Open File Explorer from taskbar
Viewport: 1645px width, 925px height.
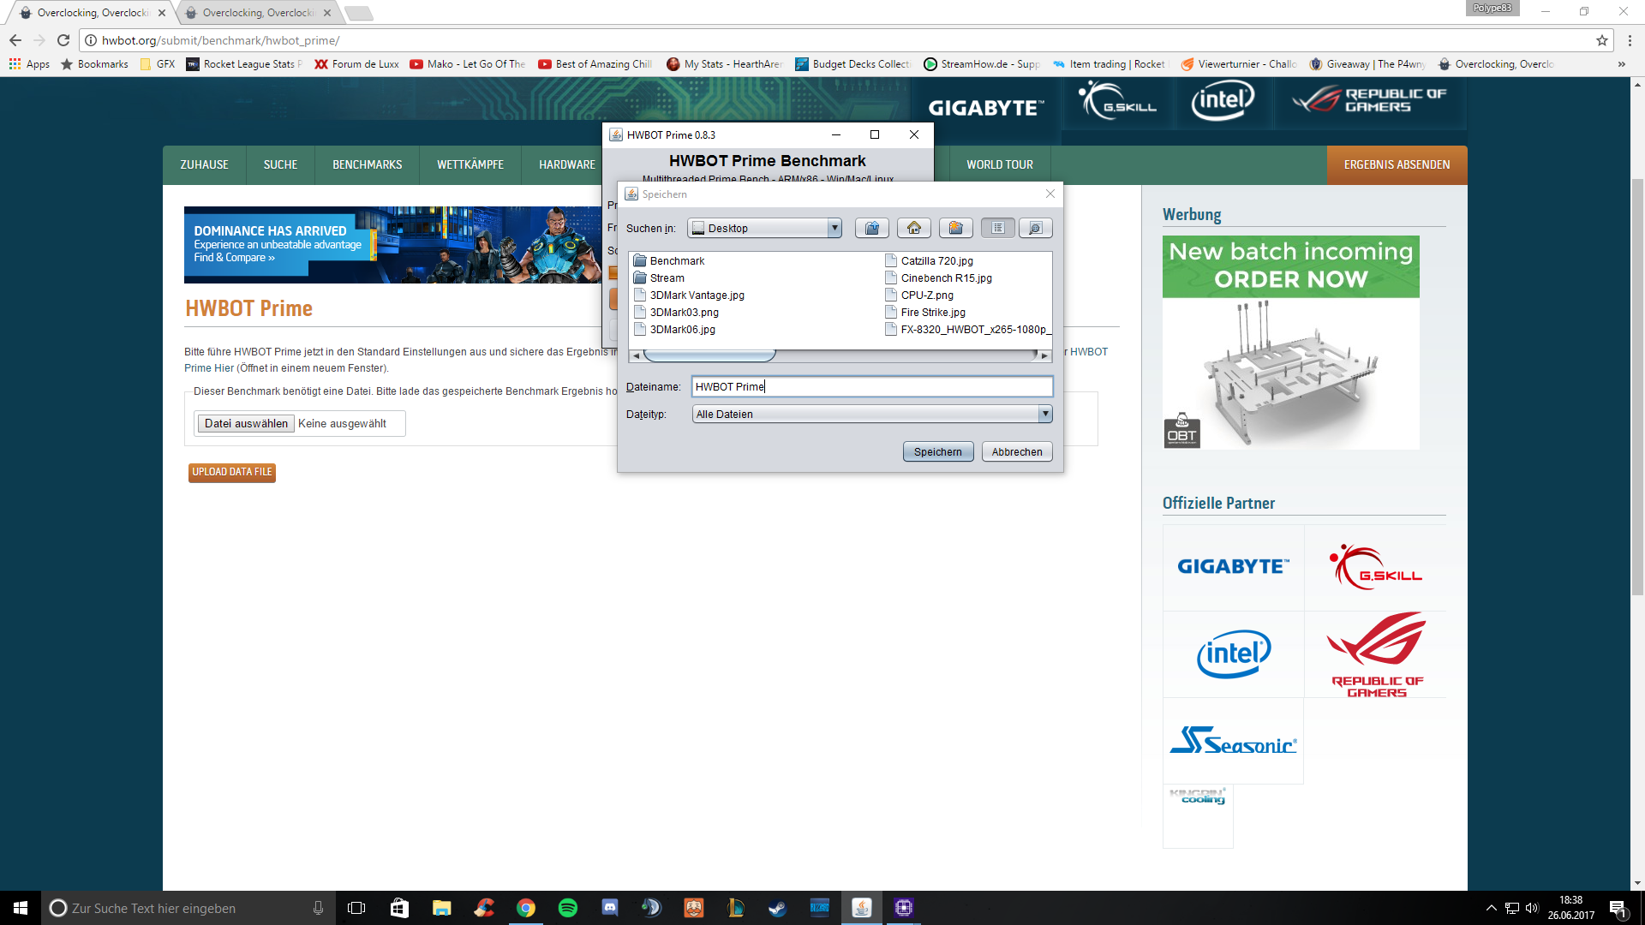click(x=441, y=908)
